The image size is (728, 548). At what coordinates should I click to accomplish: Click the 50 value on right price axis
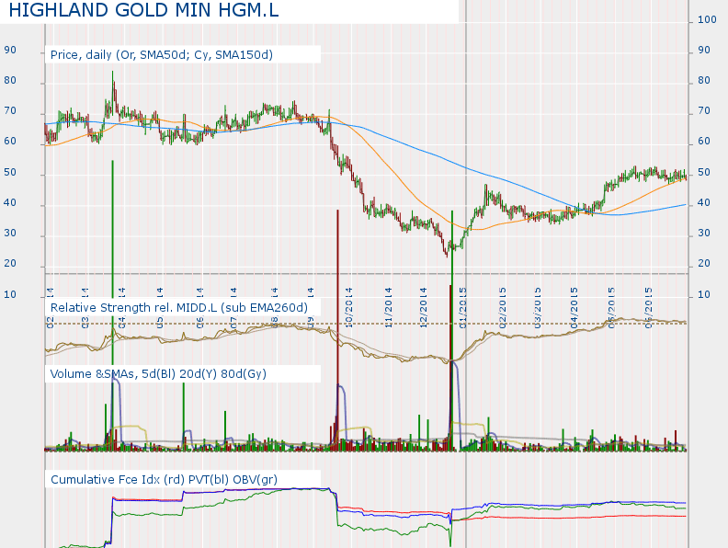(704, 172)
